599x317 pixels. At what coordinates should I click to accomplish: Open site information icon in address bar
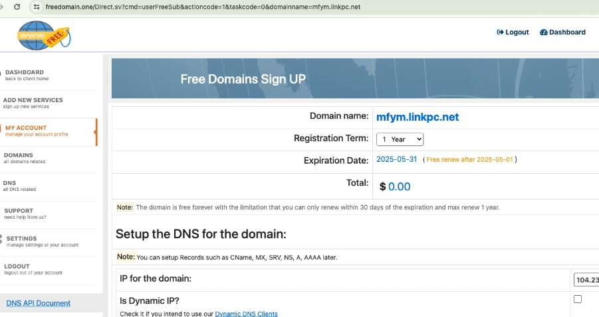pos(37,7)
